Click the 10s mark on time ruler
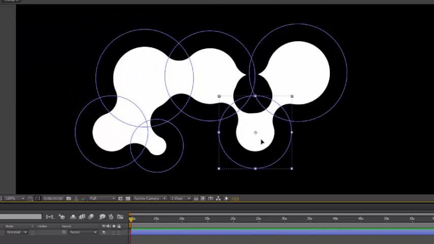 (x=182, y=219)
